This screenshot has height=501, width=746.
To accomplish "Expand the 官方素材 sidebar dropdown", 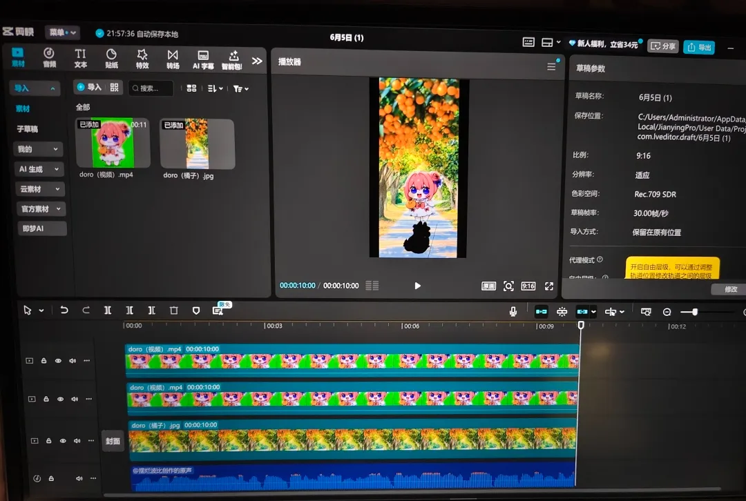I will pyautogui.click(x=41, y=208).
